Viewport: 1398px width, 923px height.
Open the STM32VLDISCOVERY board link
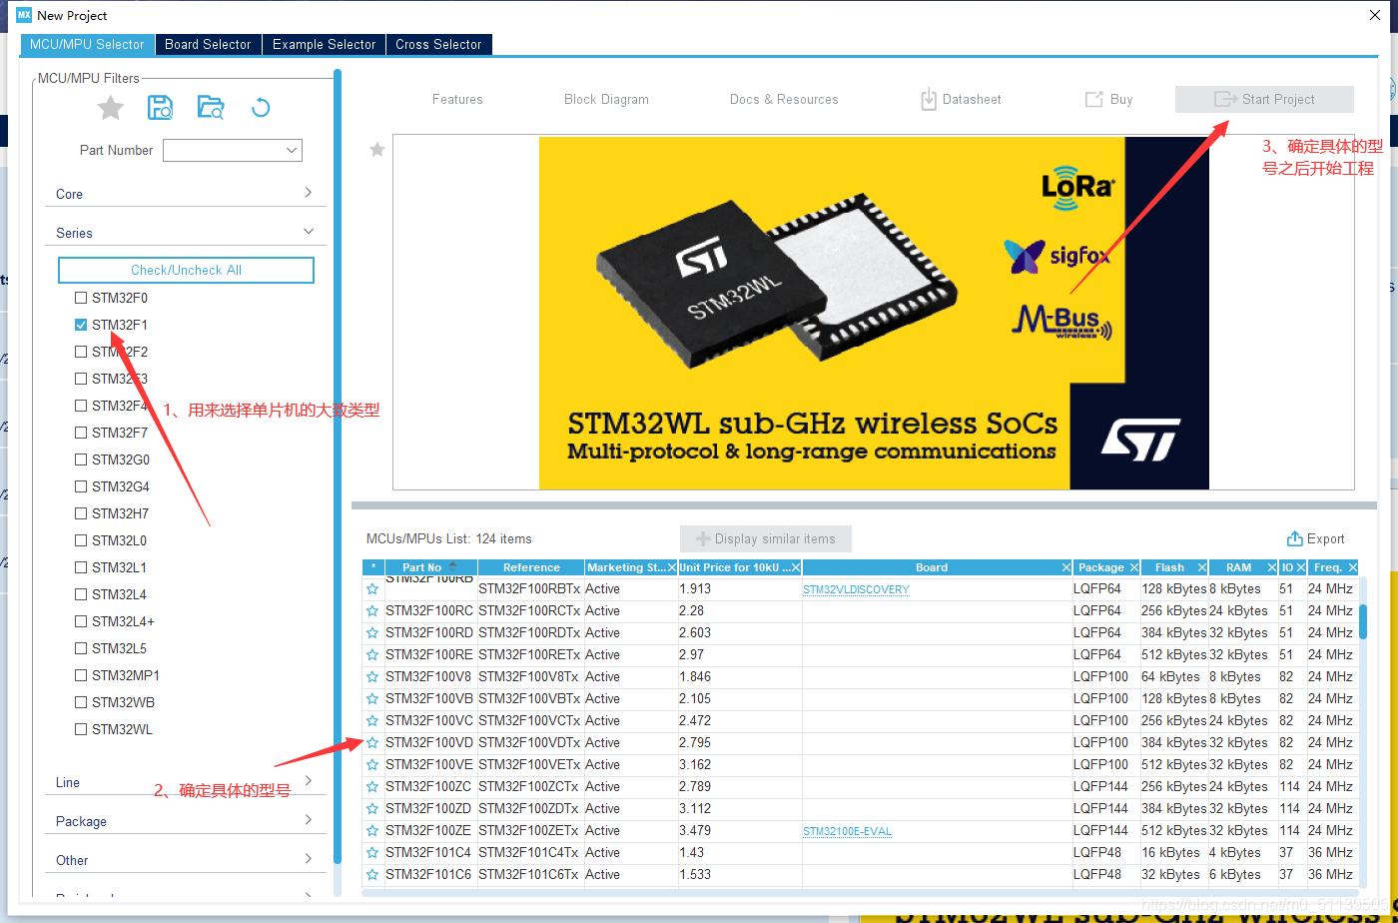coord(856,589)
